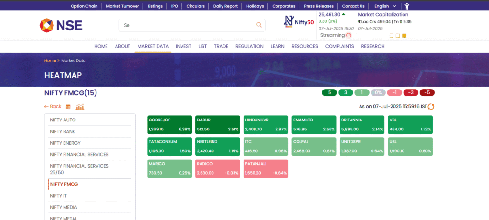The height and width of the screenshot is (220, 489).
Task: Open the PATANJALI heatmap tile
Action: click(x=266, y=169)
